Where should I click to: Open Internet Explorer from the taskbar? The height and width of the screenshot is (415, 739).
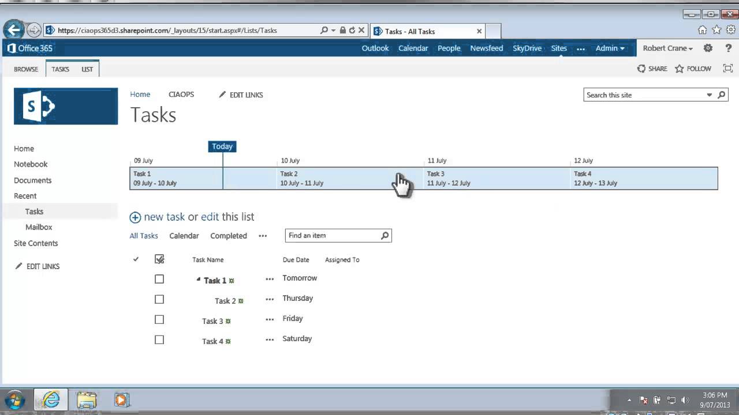51,399
